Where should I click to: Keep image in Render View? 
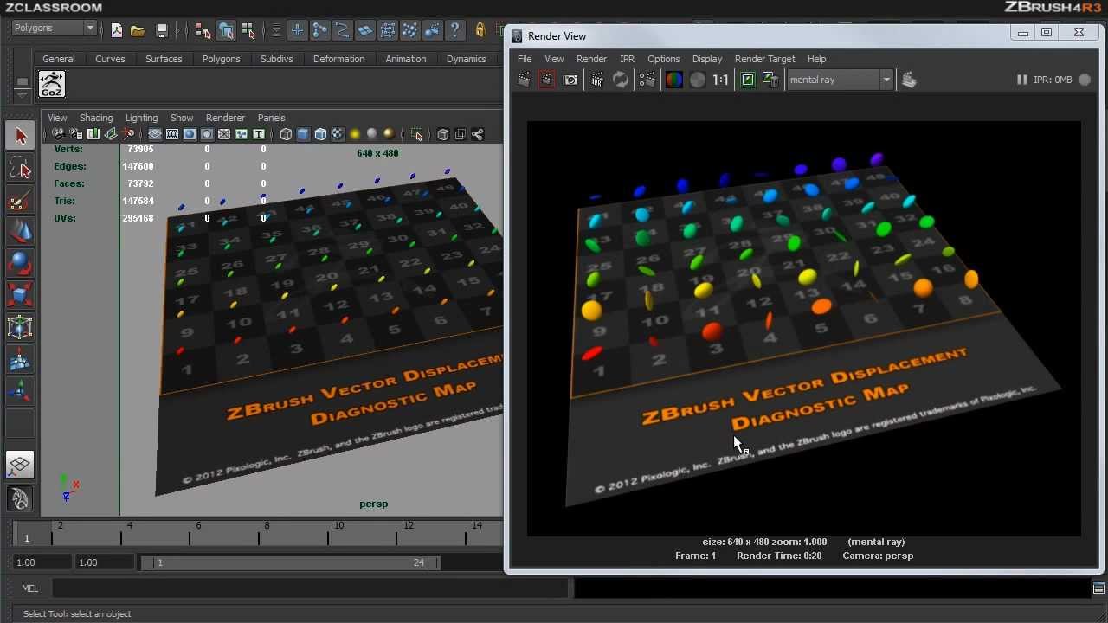pyautogui.click(x=748, y=80)
